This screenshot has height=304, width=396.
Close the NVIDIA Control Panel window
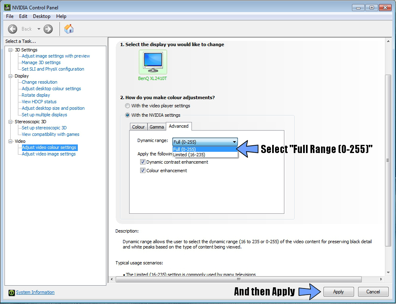pyautogui.click(x=385, y=8)
